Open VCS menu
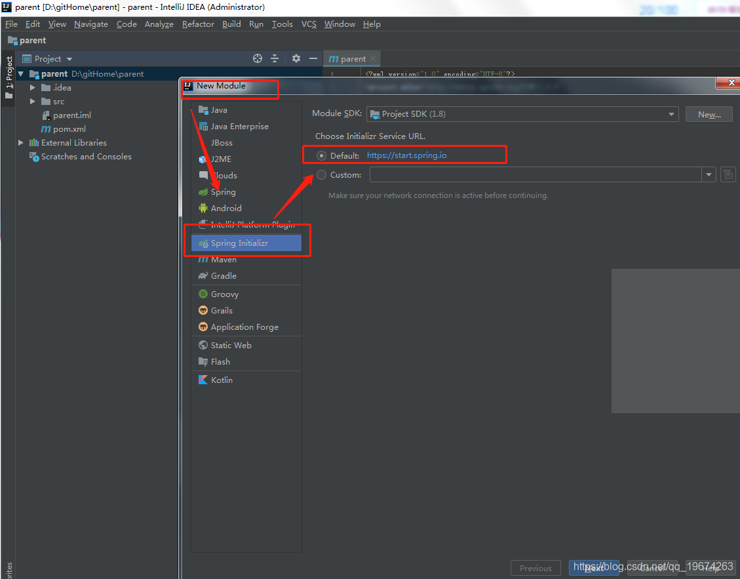740x579 pixels. (309, 24)
